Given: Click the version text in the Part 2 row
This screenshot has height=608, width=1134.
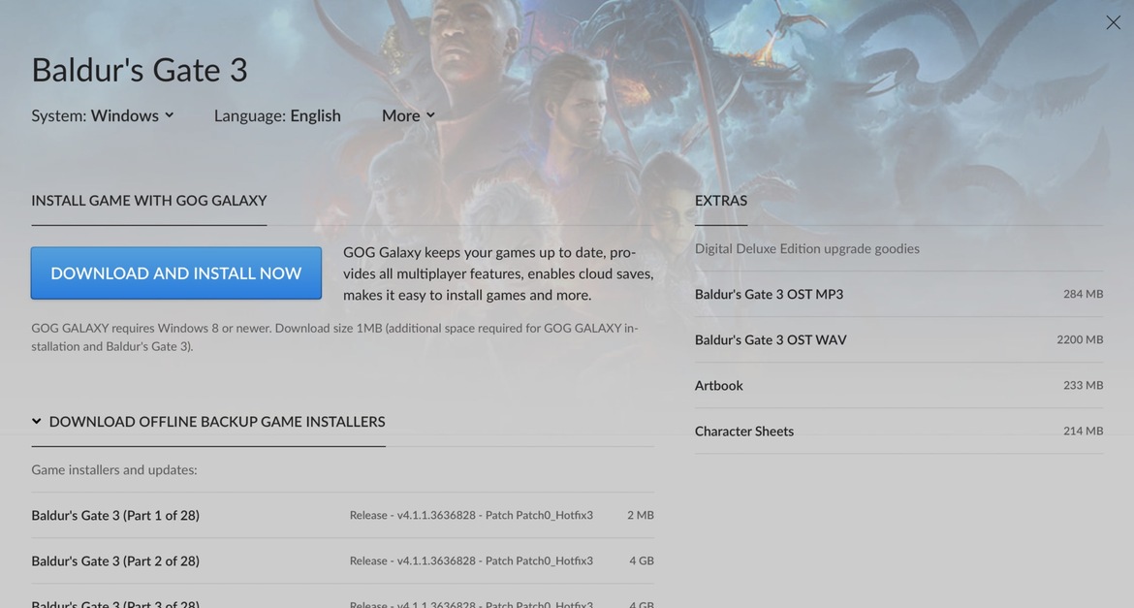Looking at the screenshot, I should click(x=471, y=560).
